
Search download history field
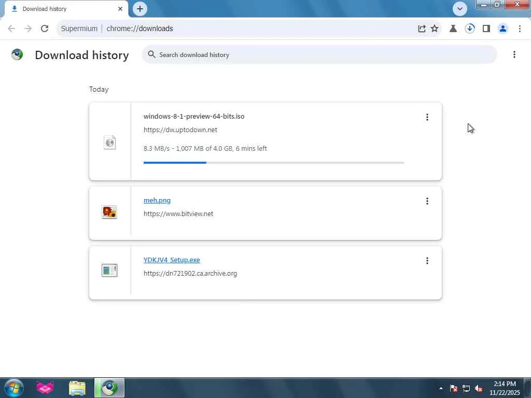click(319, 54)
